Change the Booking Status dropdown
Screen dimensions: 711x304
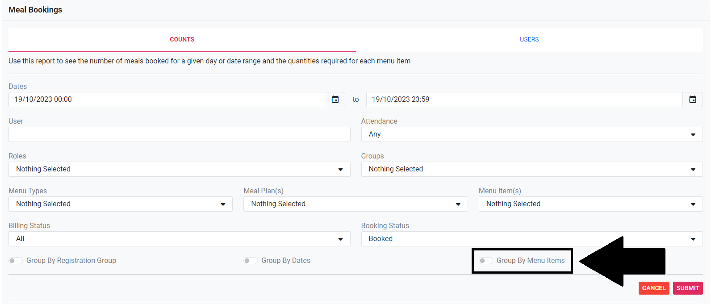tap(531, 239)
